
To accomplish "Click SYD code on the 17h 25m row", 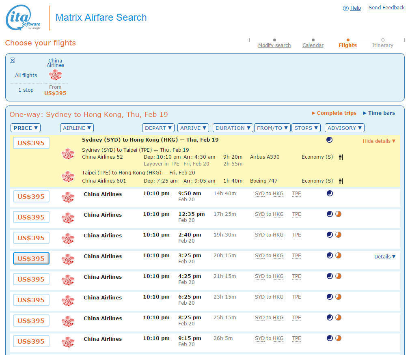I will [260, 214].
